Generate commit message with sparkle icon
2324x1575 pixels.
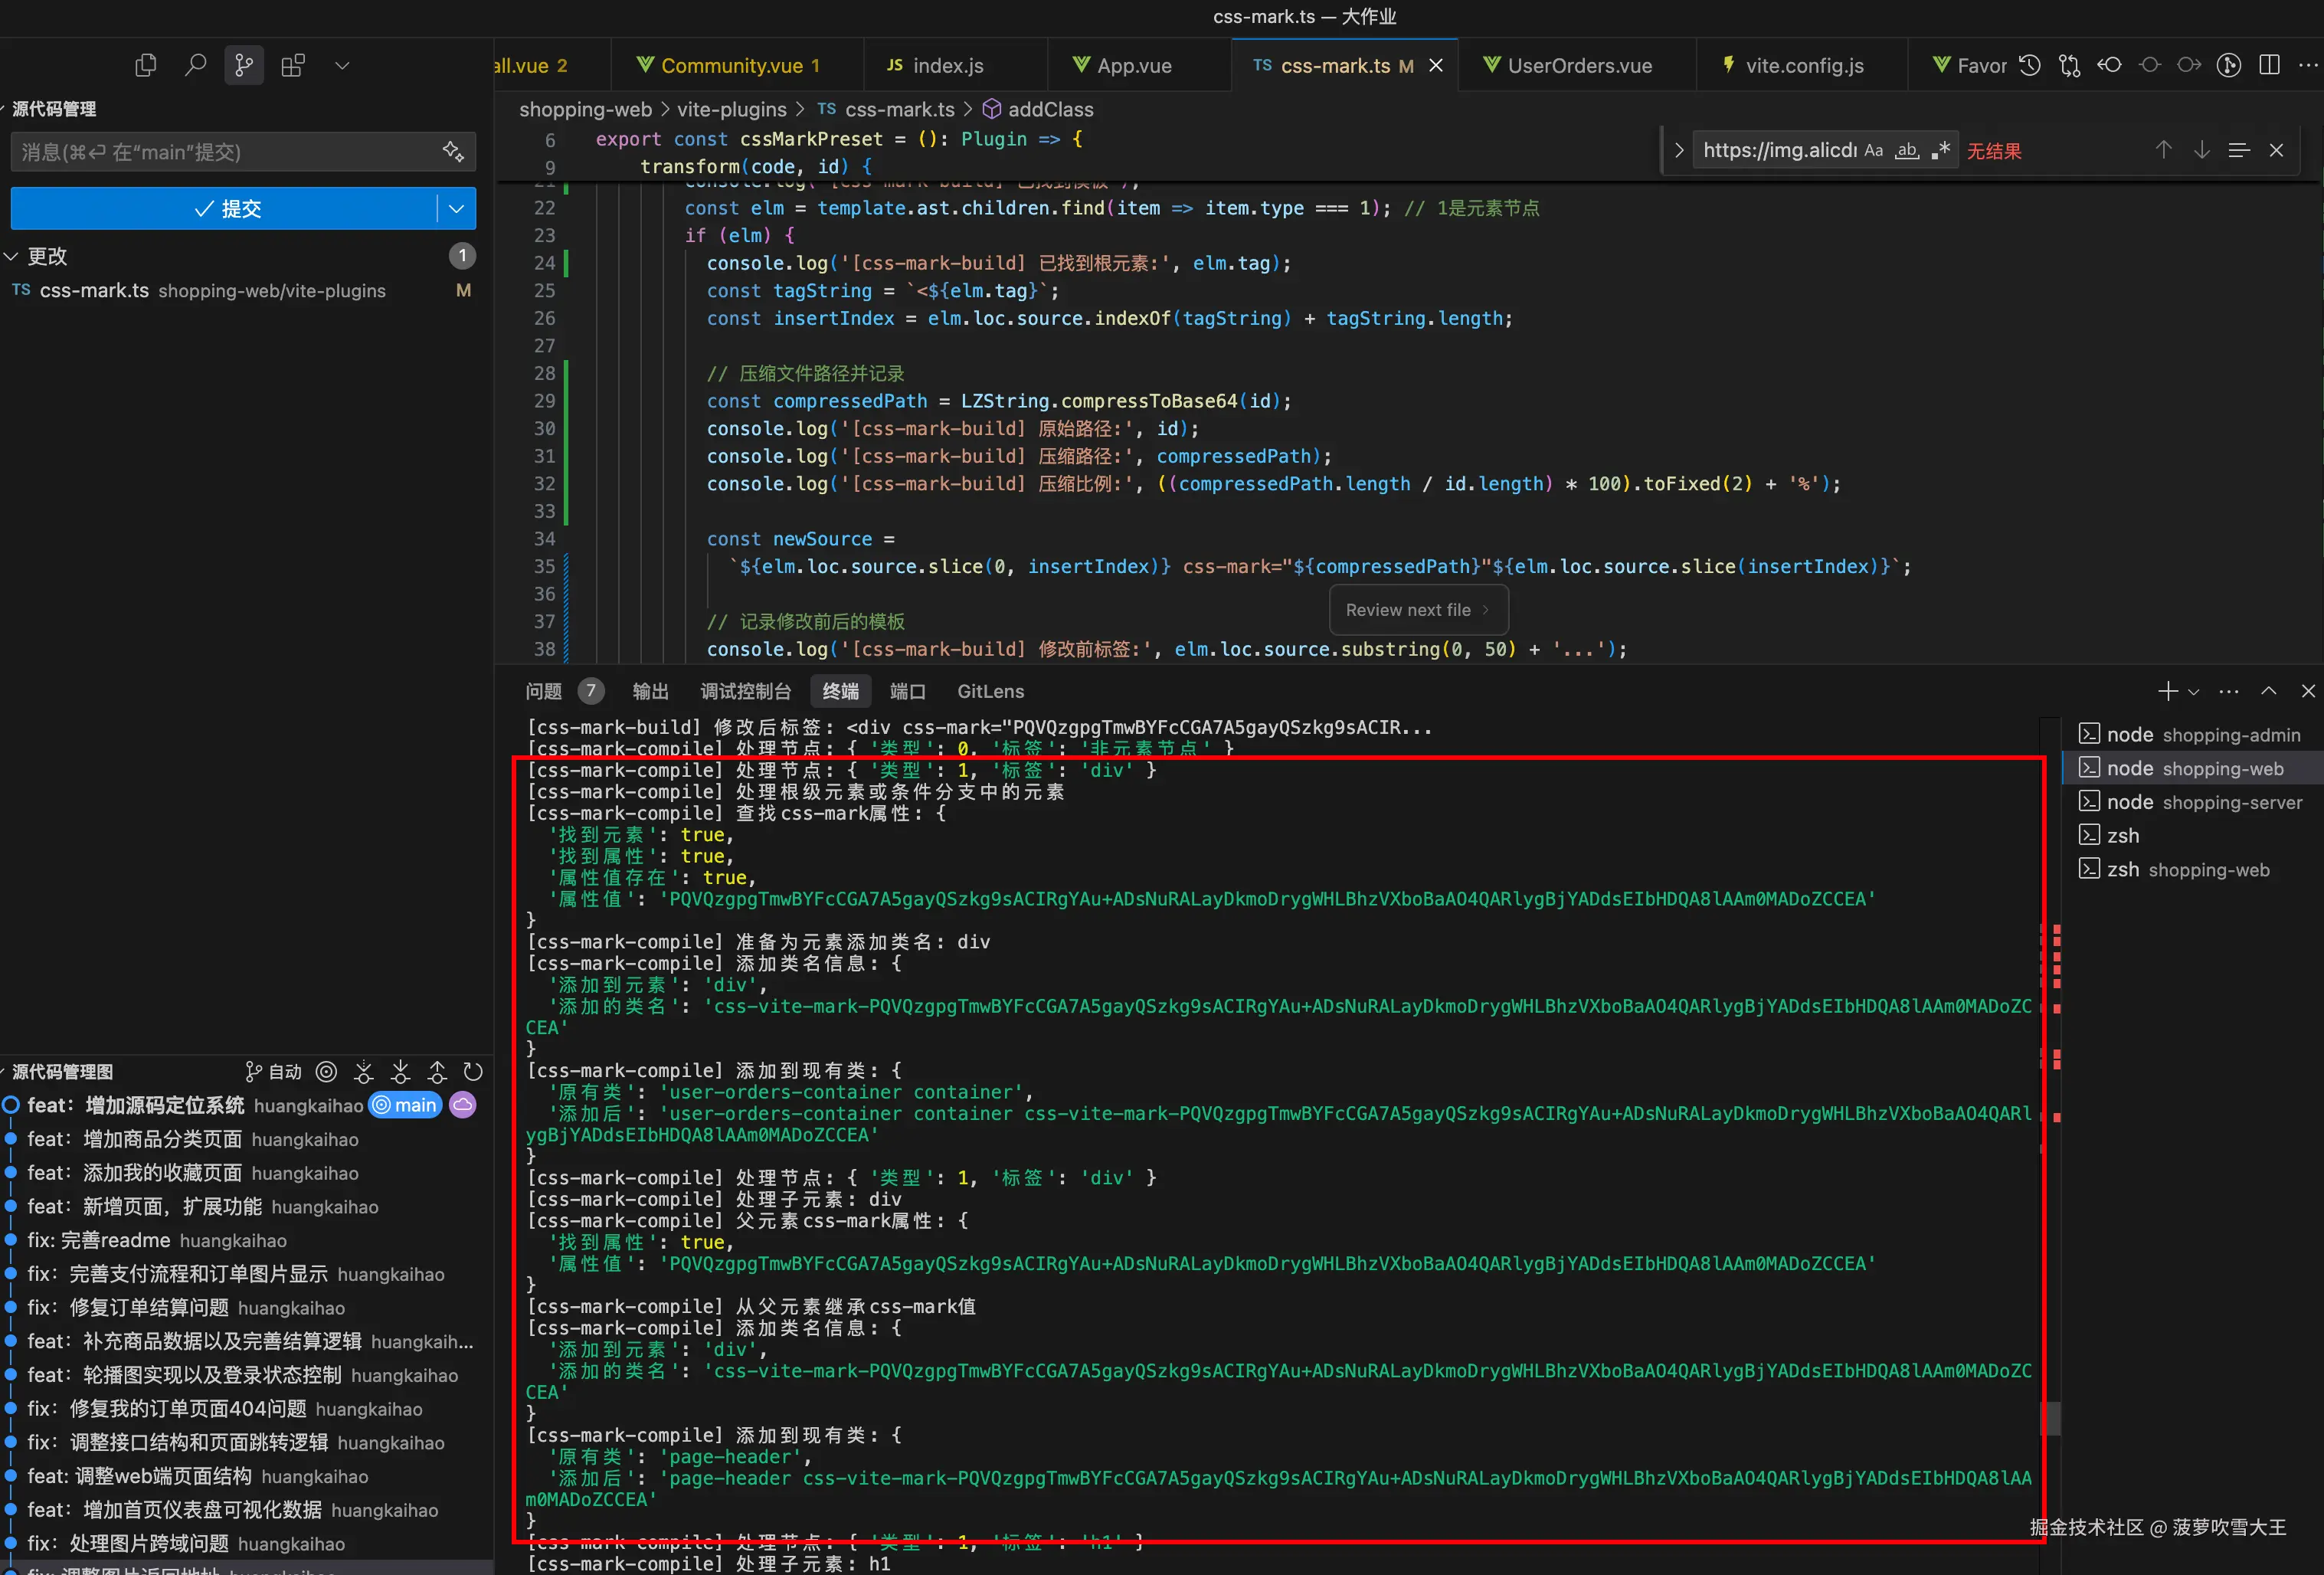(453, 152)
